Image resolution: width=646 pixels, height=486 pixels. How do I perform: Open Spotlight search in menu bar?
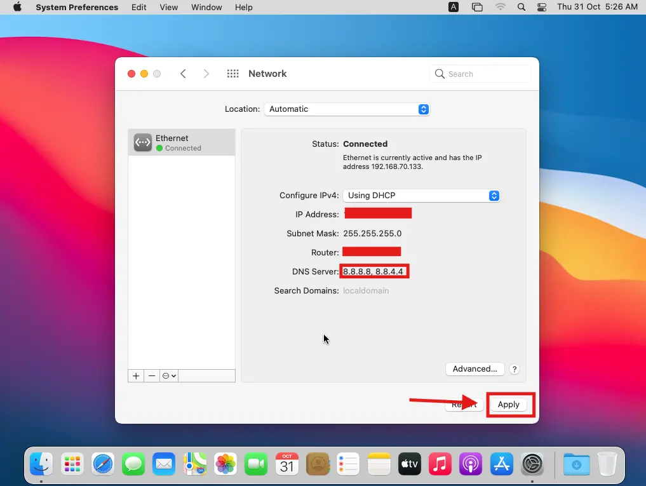pos(521,7)
